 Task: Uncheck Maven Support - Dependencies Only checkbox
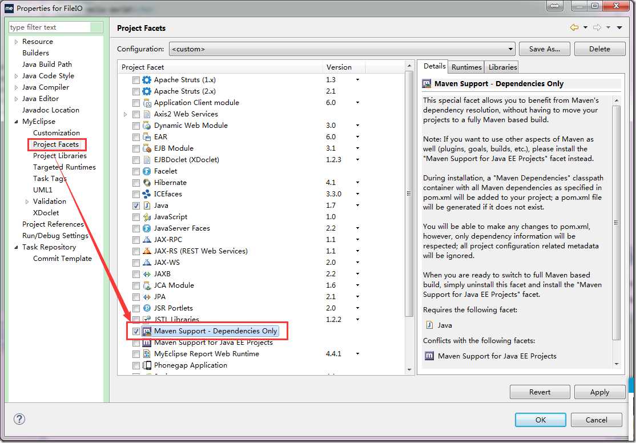pyautogui.click(x=136, y=332)
